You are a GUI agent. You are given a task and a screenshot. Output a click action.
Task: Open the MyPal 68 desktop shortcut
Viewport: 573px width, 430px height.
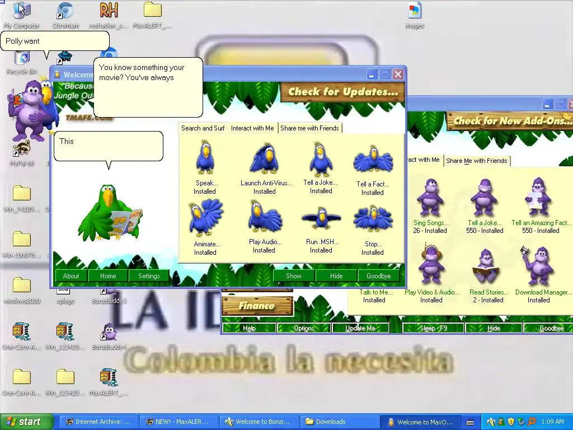pos(22,153)
